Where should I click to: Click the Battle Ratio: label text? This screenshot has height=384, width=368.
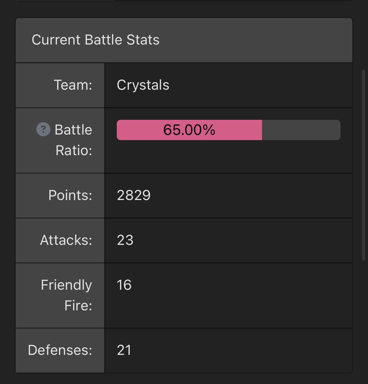point(73,140)
